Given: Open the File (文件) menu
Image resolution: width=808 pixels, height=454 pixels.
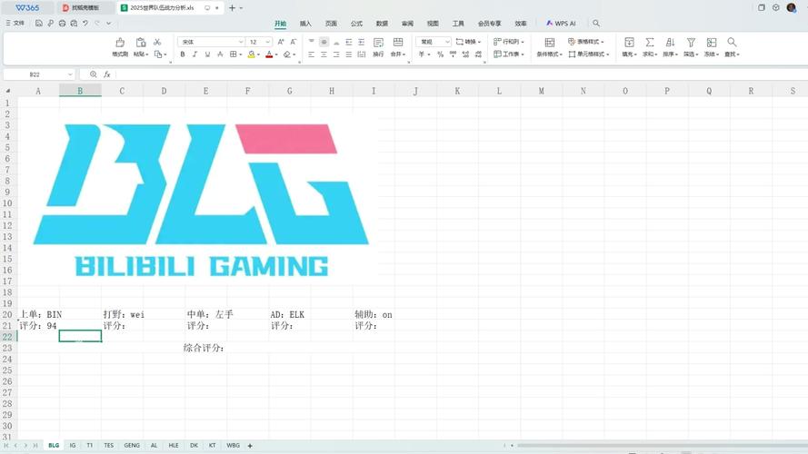Looking at the screenshot, I should coord(15,24).
